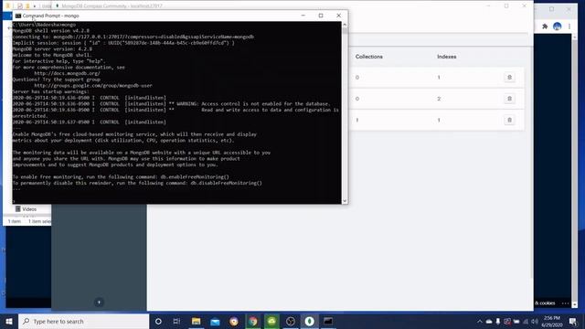Open File Explorer from the taskbar

click(196, 321)
